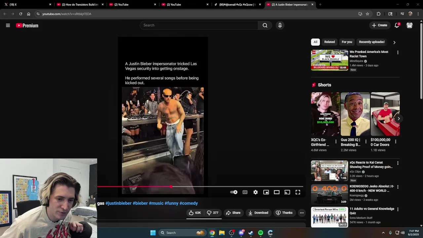Image resolution: width=423 pixels, height=238 pixels.
Task: Download the video
Action: coord(258,213)
